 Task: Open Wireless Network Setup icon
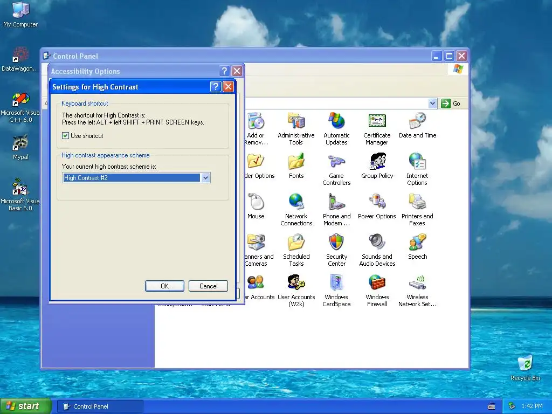tap(418, 291)
